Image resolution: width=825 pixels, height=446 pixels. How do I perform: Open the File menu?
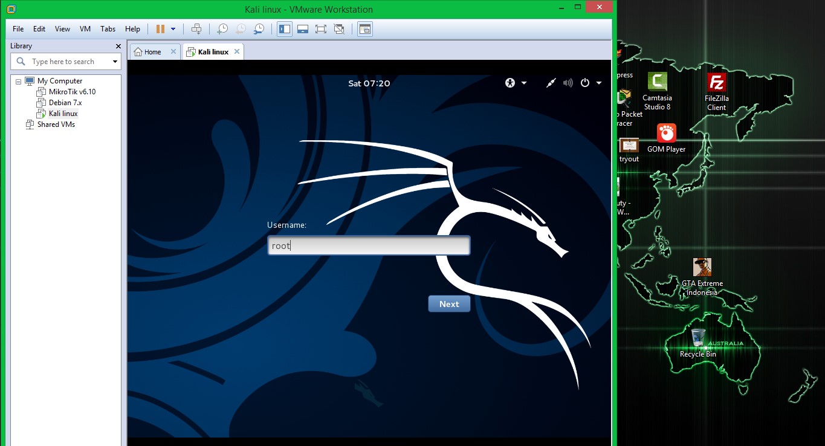click(18, 29)
